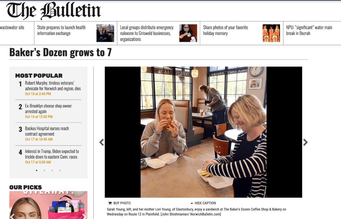Open Trump, Biden eastern Conn. races story
This screenshot has width=341, height=219.
pos(52,154)
